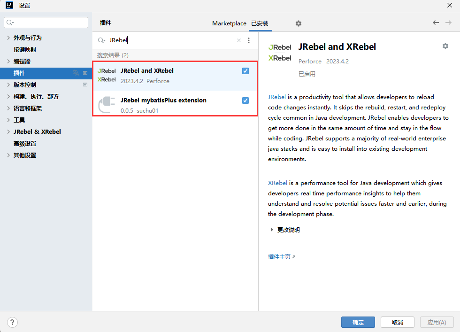Disable the JRebel and XRebel plugin checkbox
This screenshot has height=332, width=460.
click(x=245, y=71)
